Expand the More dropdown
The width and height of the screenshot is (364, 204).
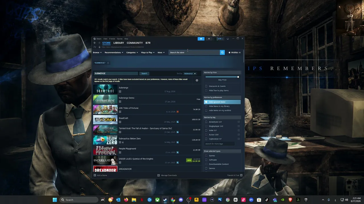click(161, 52)
